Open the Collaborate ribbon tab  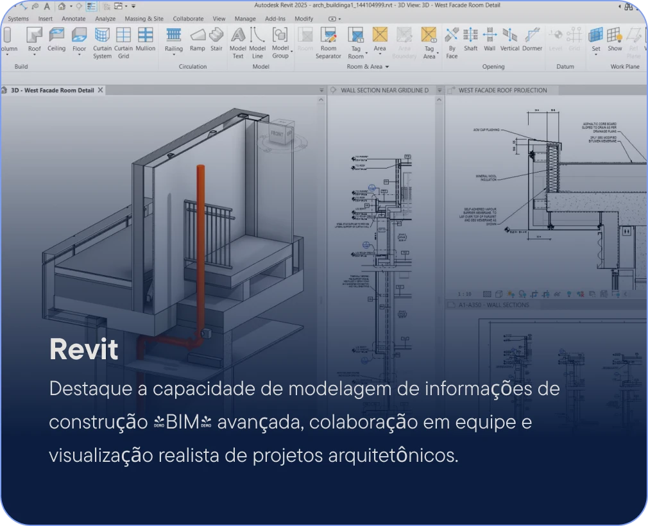pyautogui.click(x=188, y=19)
